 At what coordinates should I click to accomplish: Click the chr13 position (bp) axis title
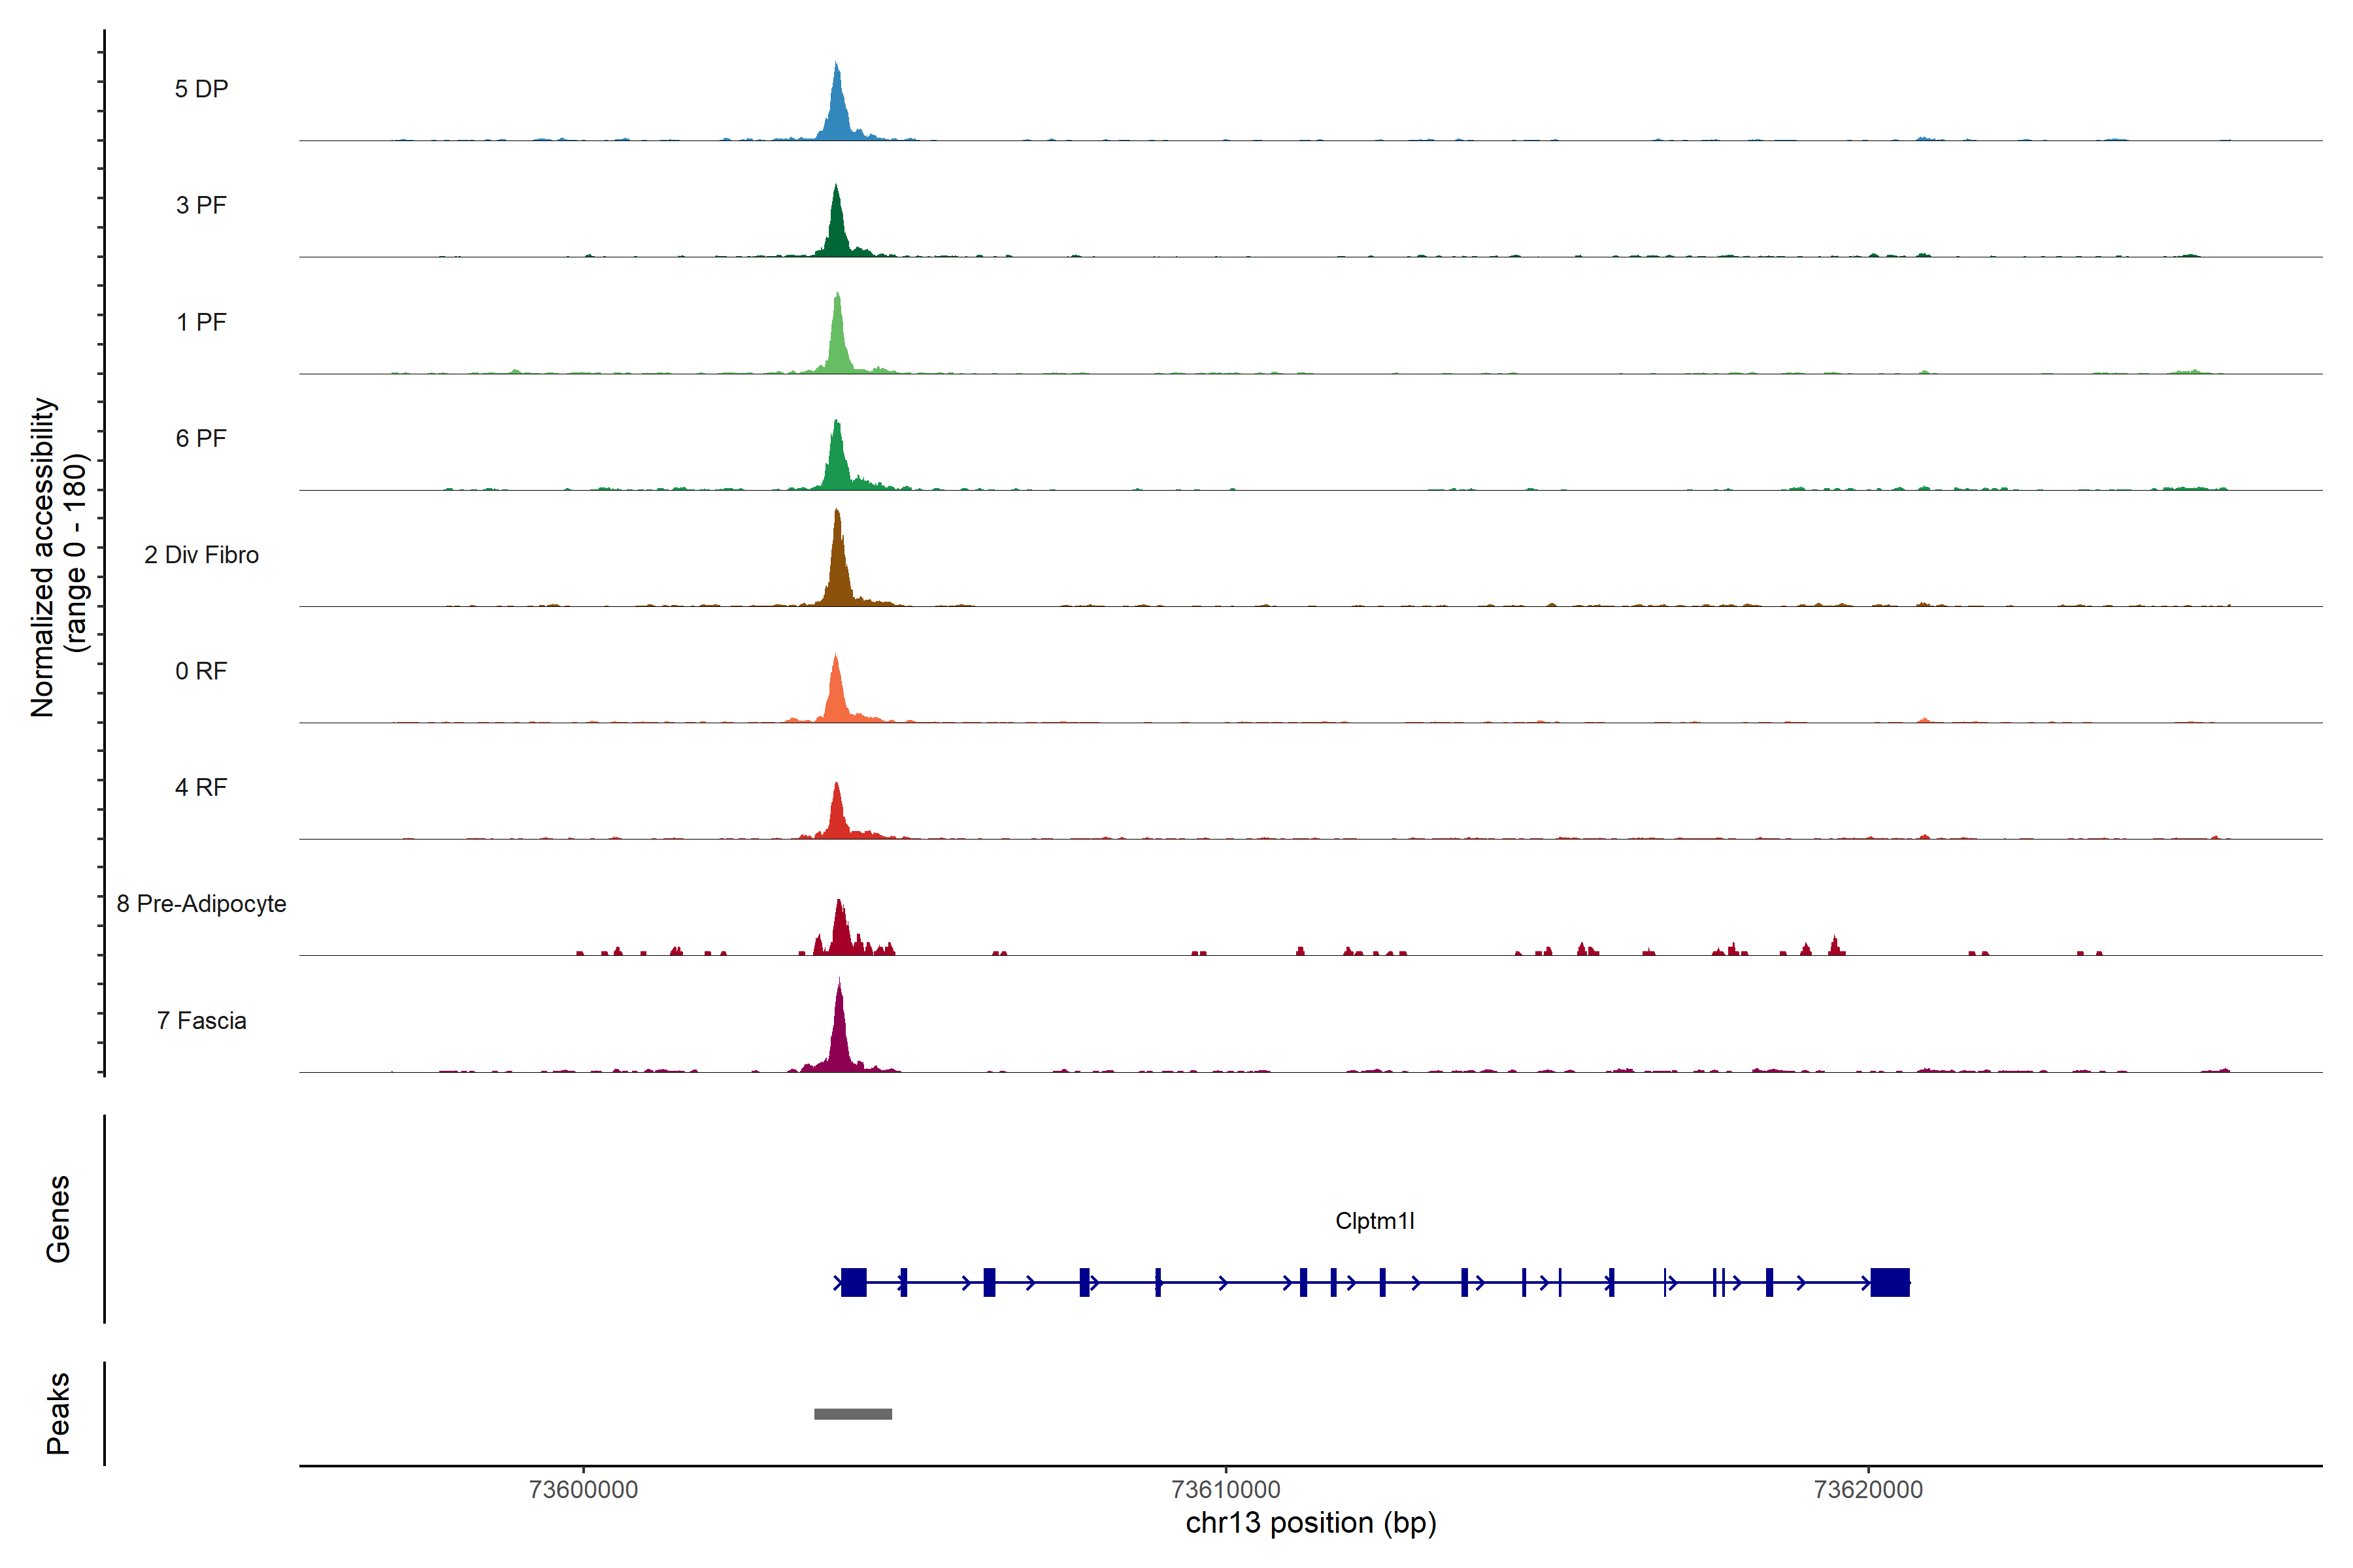coord(1310,1523)
